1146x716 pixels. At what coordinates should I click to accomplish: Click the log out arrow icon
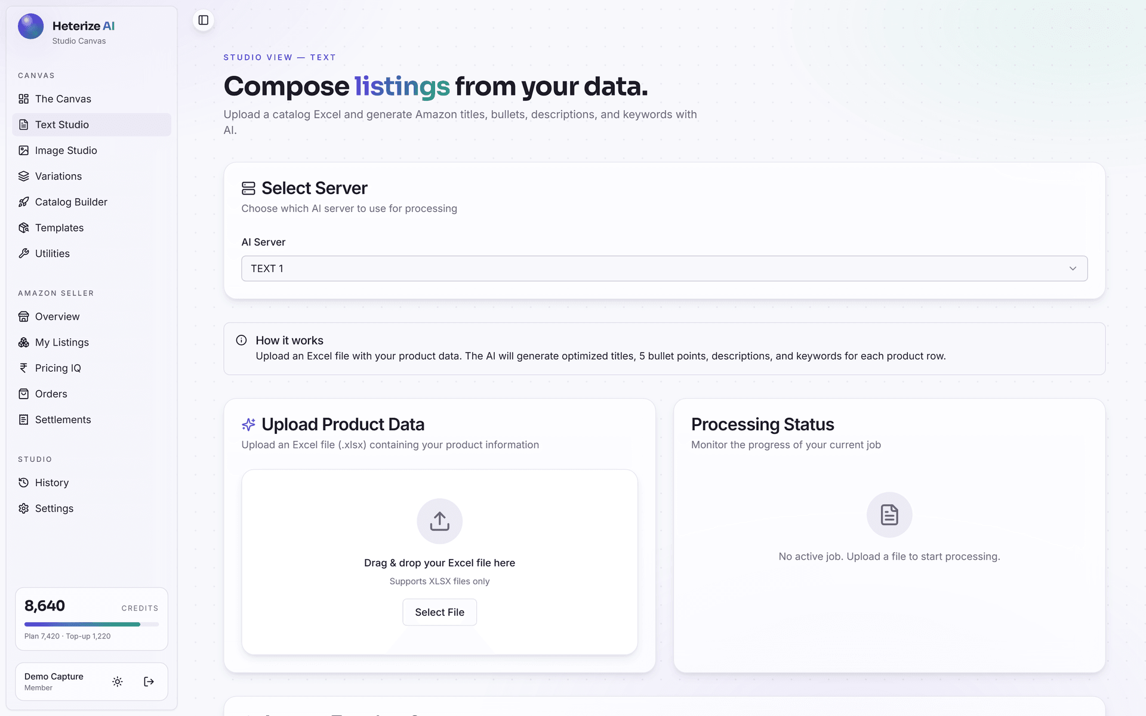[x=149, y=681]
